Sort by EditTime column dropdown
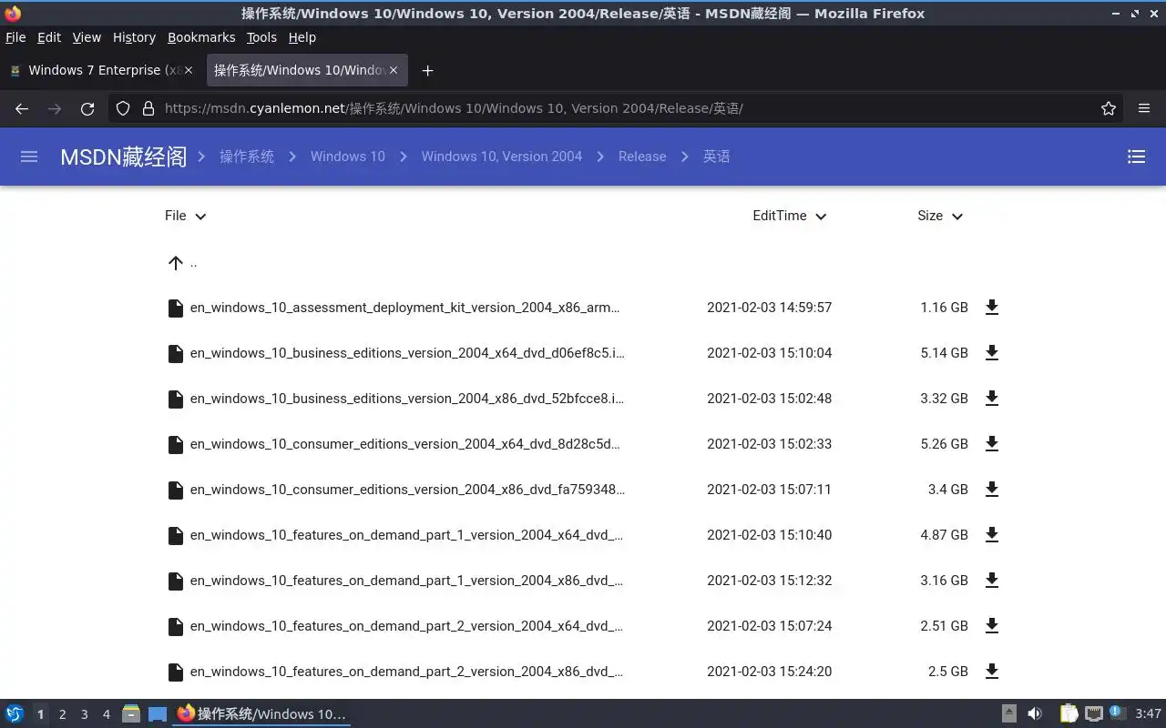Image resolution: width=1166 pixels, height=728 pixels. click(790, 216)
